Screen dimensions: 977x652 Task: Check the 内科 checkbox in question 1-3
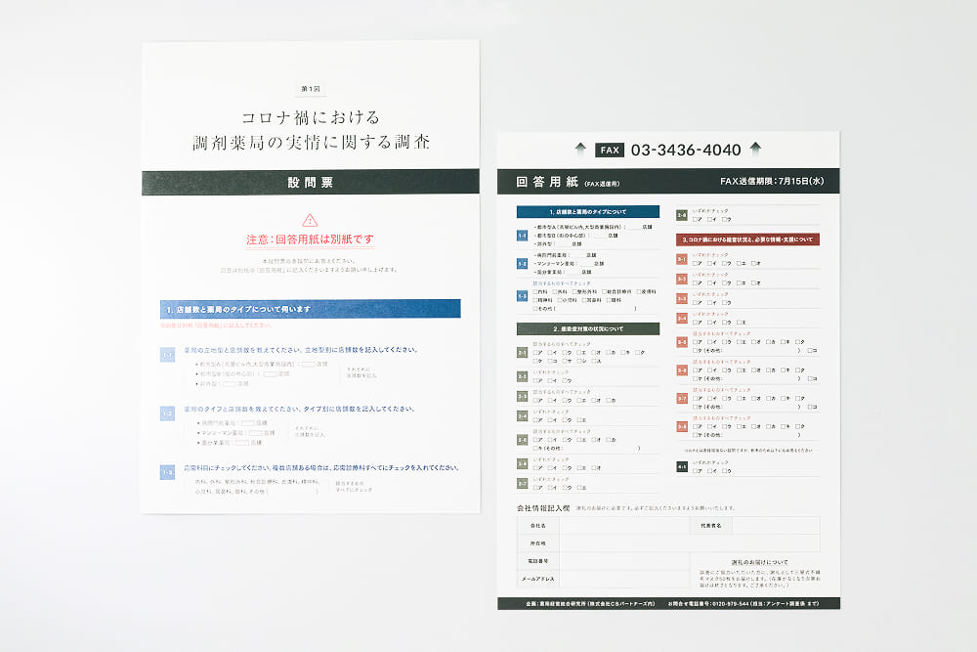(x=535, y=290)
